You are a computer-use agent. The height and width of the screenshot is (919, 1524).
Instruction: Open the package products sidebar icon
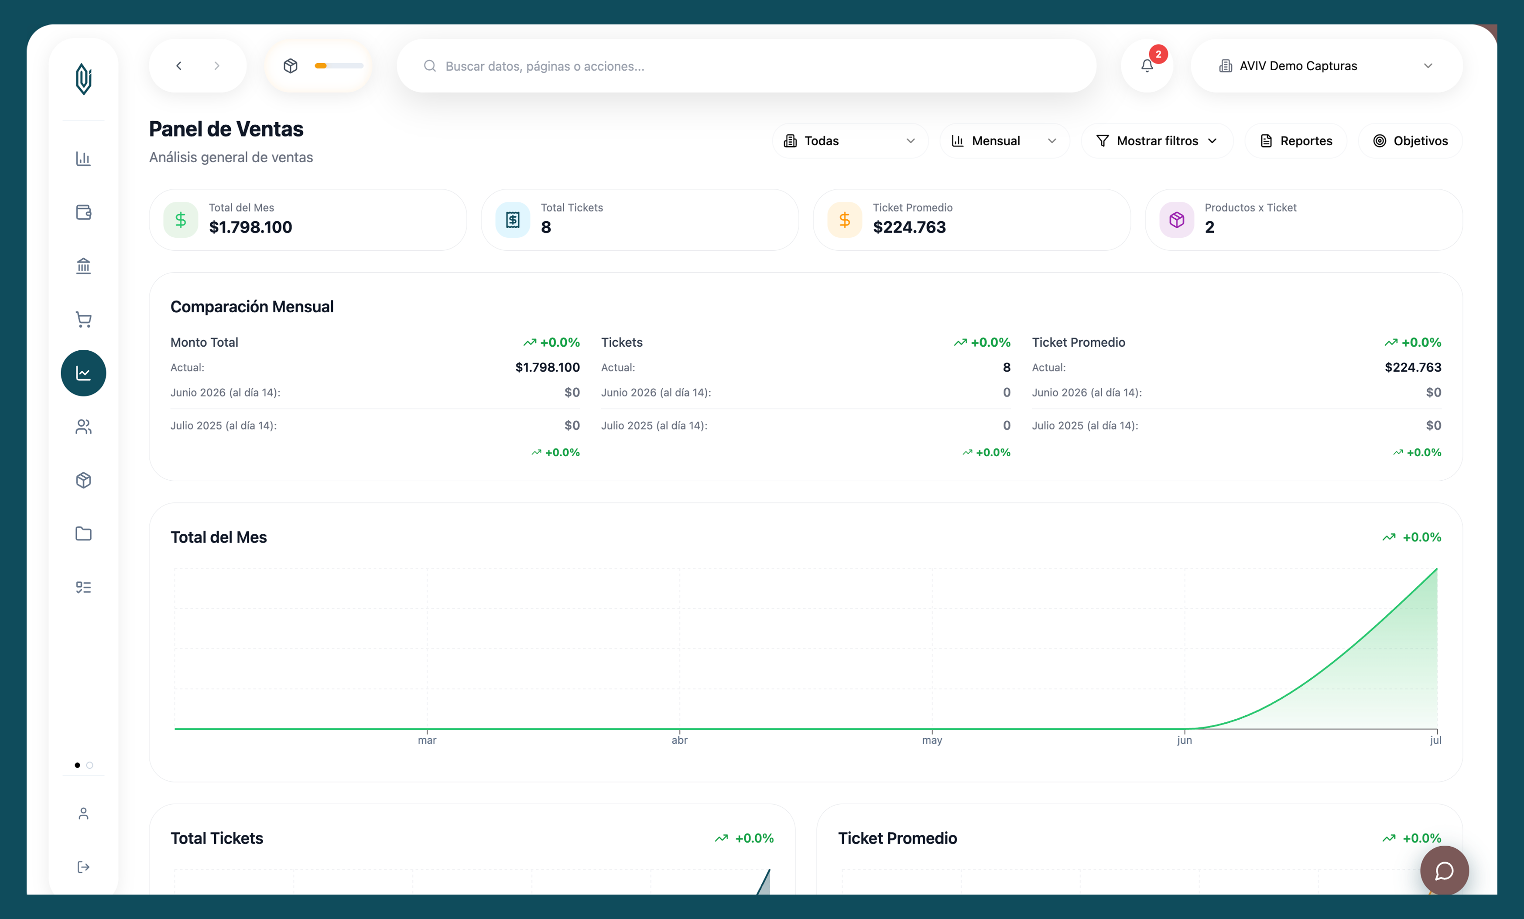pyautogui.click(x=83, y=480)
